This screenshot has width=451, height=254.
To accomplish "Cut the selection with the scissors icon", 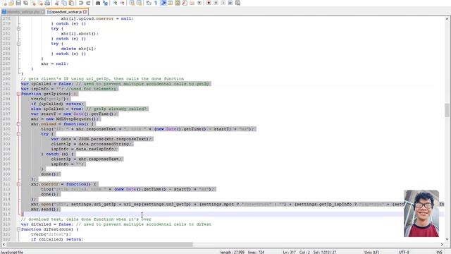I will [x=56, y=3].
